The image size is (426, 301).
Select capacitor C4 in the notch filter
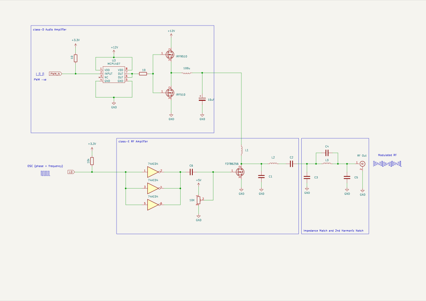pos(327,153)
